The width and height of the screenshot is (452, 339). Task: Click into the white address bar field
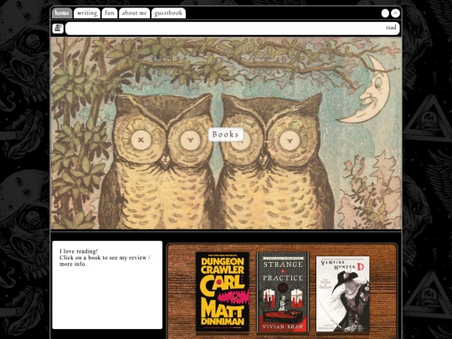[233, 28]
